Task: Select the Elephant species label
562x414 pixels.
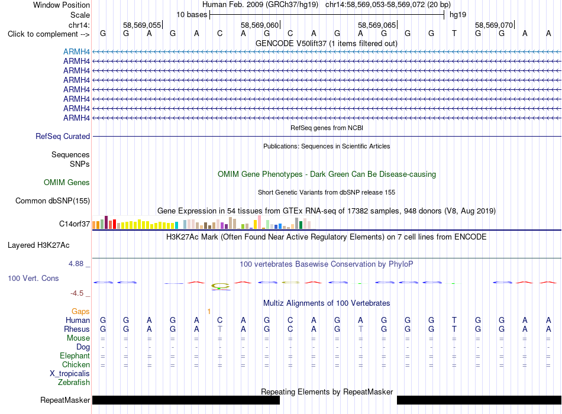Action: 75,355
